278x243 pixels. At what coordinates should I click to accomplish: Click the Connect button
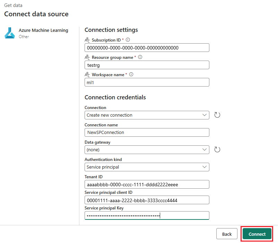257,234
